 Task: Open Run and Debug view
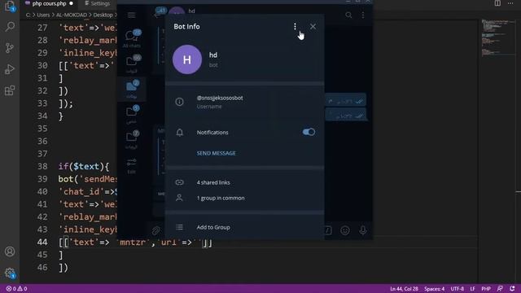coord(10,69)
